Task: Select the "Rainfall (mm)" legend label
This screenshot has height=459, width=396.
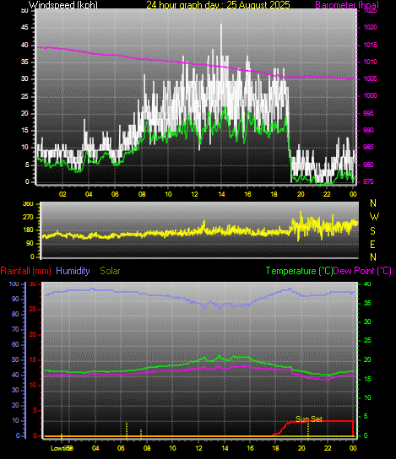Action: (x=26, y=271)
